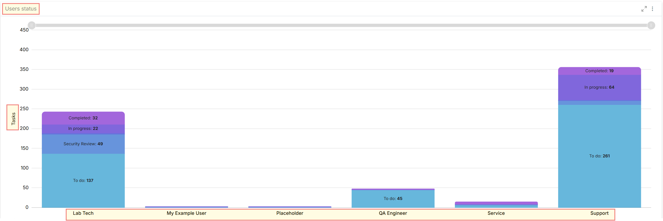The height and width of the screenshot is (221, 663).
Task: Click the 'QA Engineer' axis label
Action: click(393, 213)
